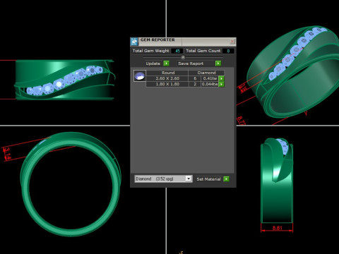Click the Total Gem Weight value 45

[177, 51]
